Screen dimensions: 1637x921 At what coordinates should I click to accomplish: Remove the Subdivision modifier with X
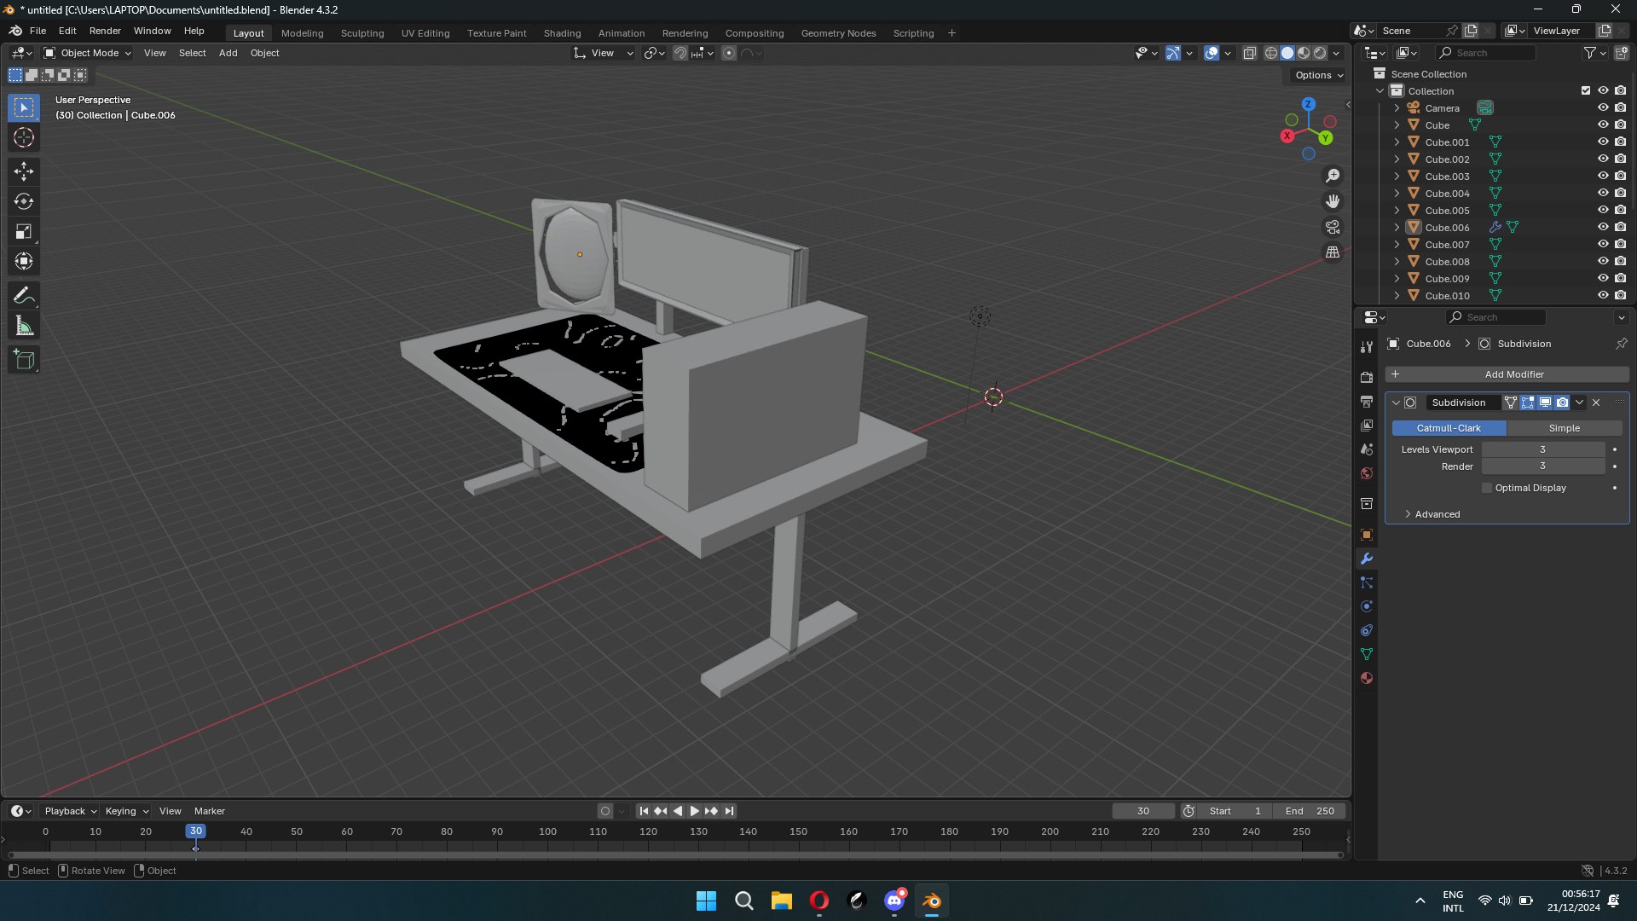(x=1596, y=403)
